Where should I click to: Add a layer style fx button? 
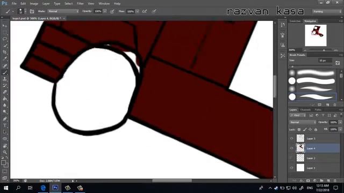(x=302, y=181)
